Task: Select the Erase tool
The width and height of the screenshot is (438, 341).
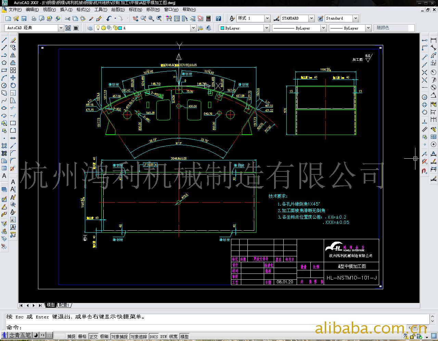Action: click(13, 40)
